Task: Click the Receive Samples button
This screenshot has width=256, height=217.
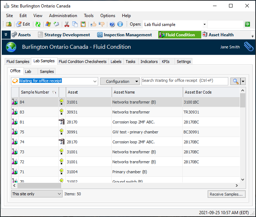Action: [x=226, y=194]
